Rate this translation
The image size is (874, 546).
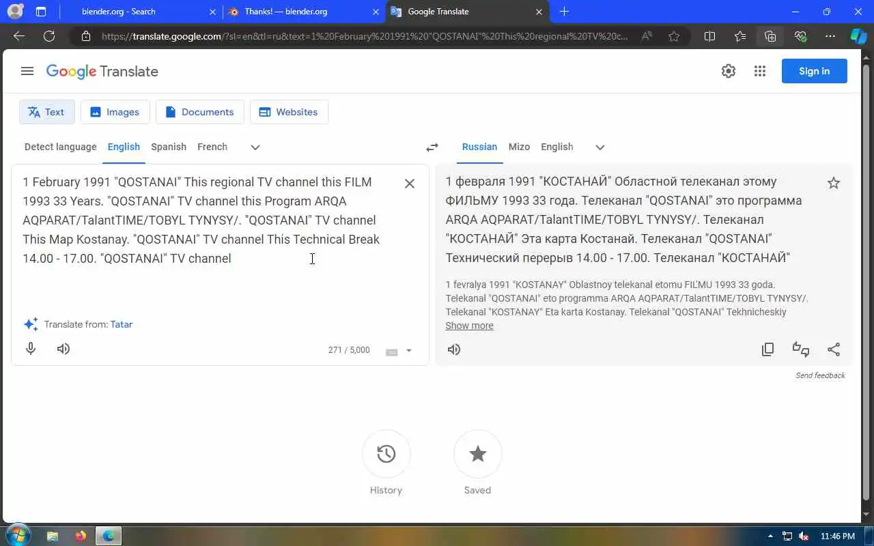click(x=801, y=349)
